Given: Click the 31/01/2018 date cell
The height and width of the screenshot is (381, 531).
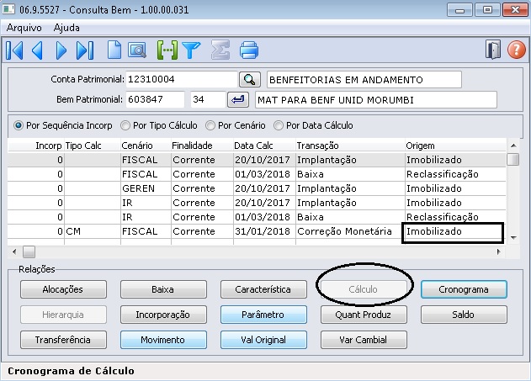Looking at the screenshot, I should pos(264,231).
